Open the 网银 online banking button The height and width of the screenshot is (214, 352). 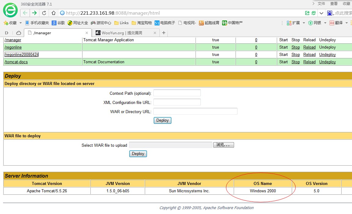click(x=314, y=23)
